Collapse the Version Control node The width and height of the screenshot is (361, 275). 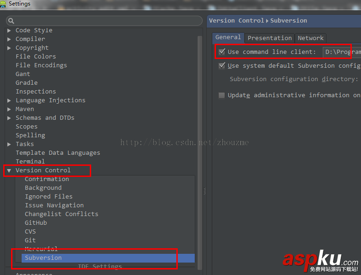9,170
